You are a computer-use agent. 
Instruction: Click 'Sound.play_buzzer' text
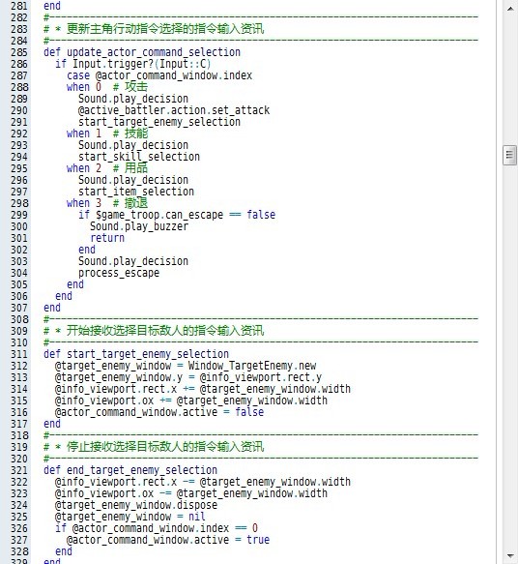click(x=139, y=226)
